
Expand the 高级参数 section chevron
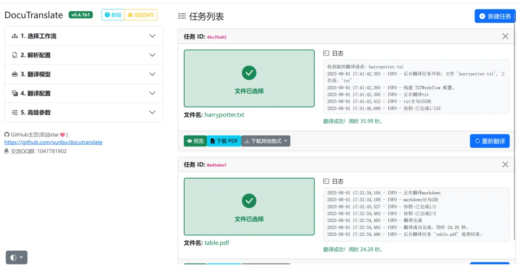click(152, 112)
